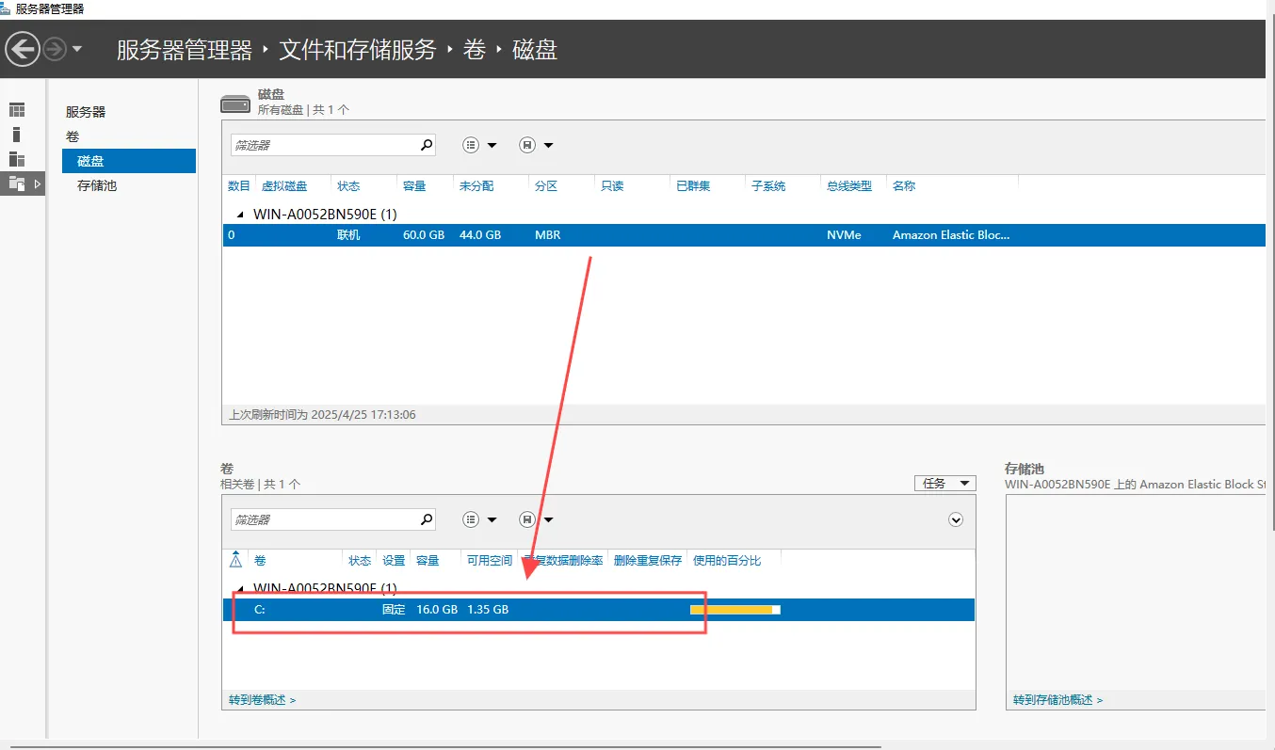The image size is (1275, 750).
Task: Select the All Servers sidebar icon
Action: click(x=17, y=159)
